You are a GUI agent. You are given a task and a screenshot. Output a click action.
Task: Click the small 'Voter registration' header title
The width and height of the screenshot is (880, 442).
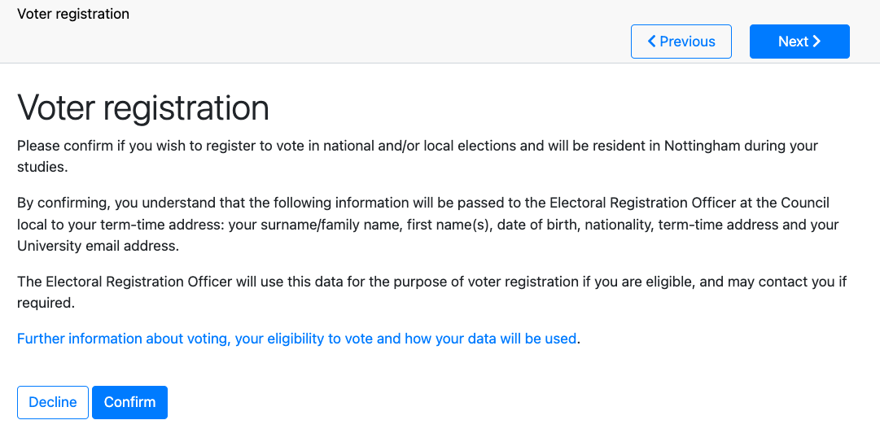73,14
